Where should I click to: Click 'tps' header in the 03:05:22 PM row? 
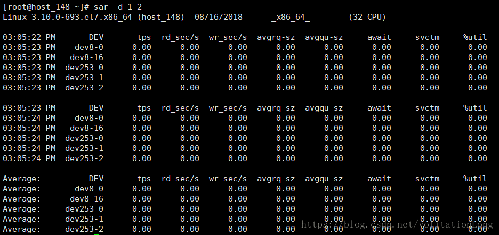[x=144, y=37]
